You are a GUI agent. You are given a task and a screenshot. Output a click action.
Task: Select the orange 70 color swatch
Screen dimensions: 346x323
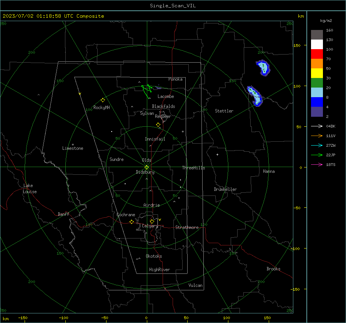(317, 63)
